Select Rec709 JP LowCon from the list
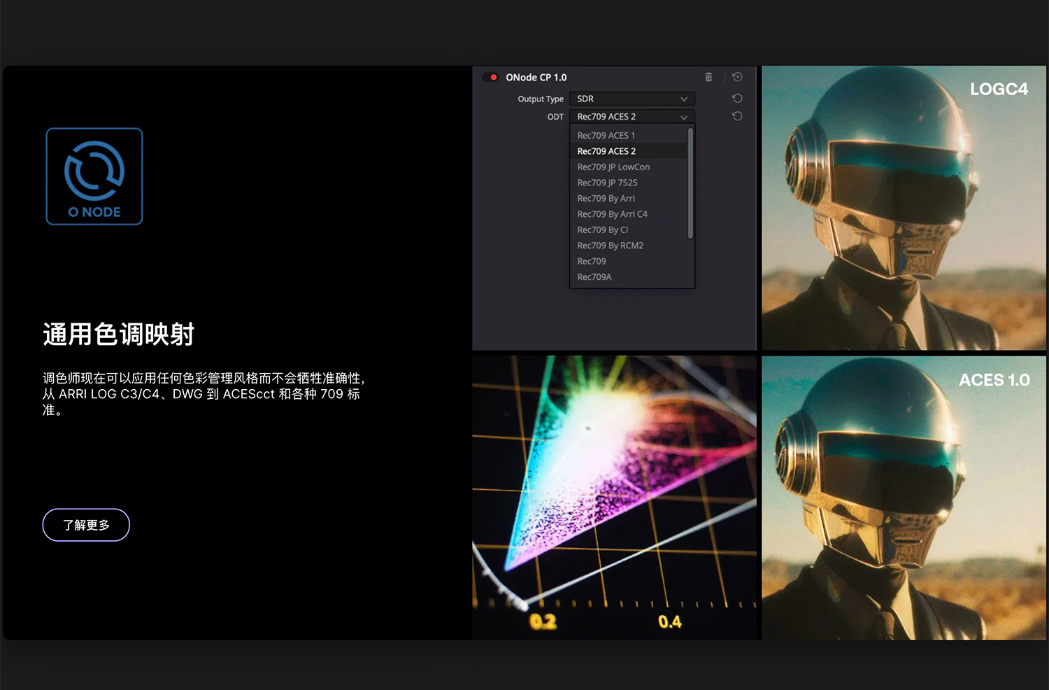 tap(613, 167)
